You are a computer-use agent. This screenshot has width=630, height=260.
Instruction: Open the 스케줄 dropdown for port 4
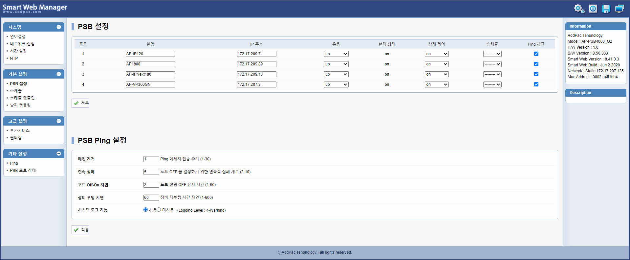tap(492, 84)
